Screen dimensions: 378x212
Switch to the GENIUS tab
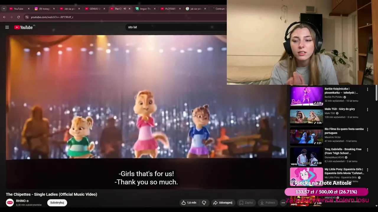coord(94,9)
